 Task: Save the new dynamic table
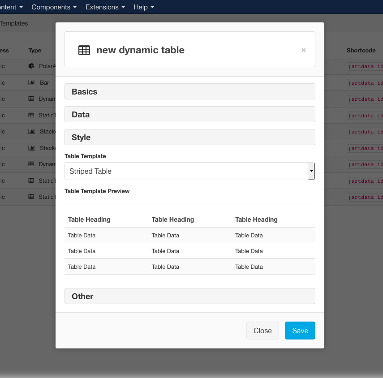click(x=300, y=331)
